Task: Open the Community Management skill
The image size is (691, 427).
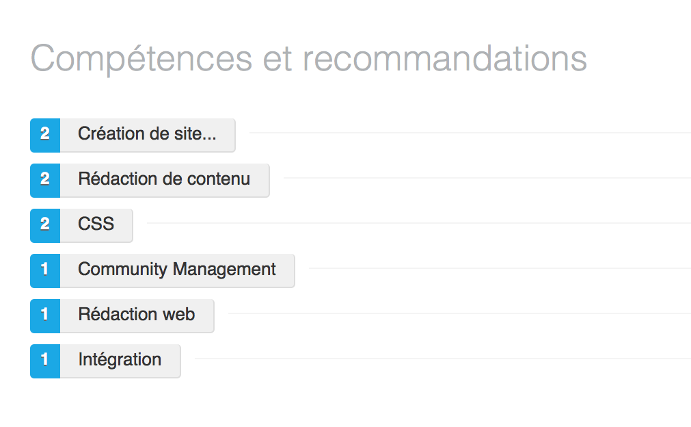Action: point(178,271)
